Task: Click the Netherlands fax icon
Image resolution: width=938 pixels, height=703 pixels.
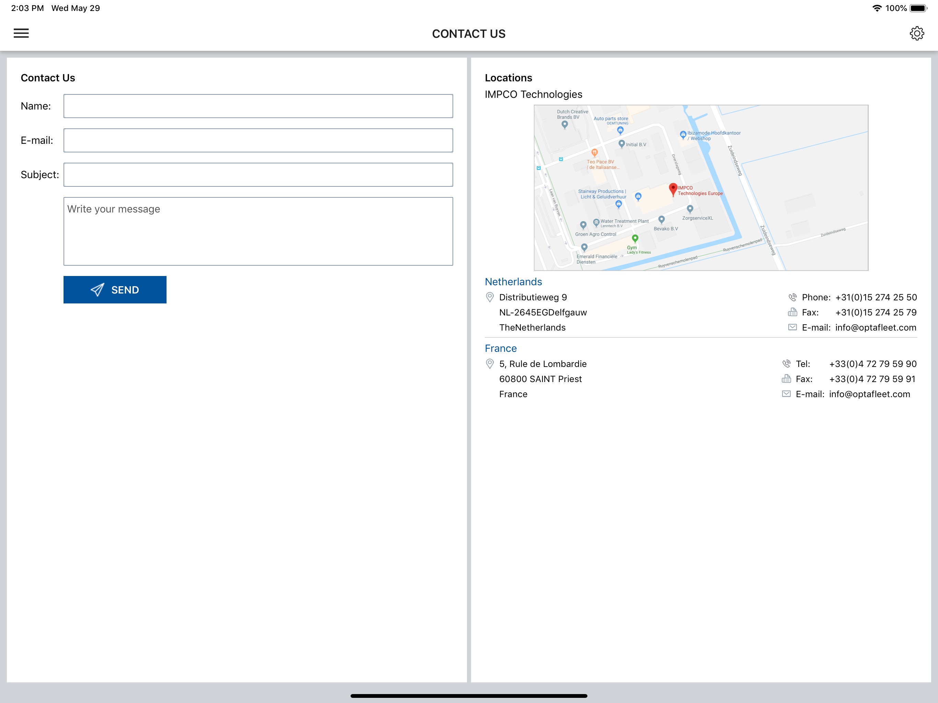Action: [x=792, y=312]
